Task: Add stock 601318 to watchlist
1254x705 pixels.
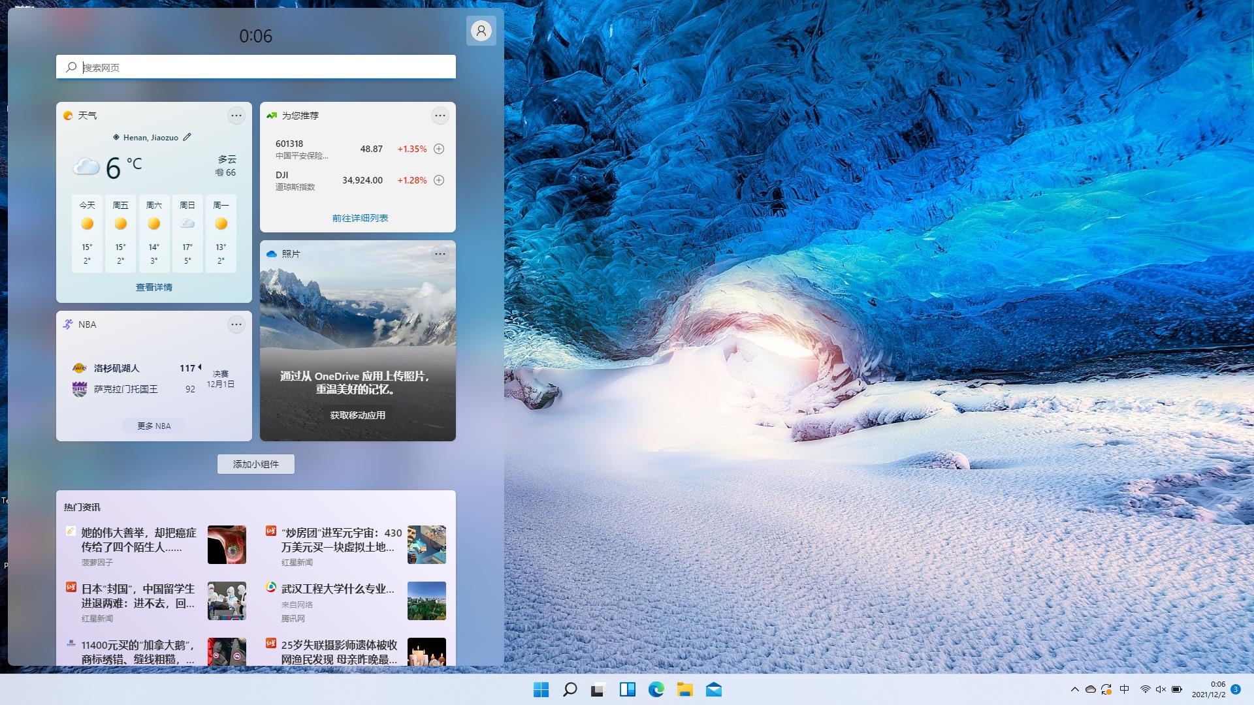Action: point(439,149)
